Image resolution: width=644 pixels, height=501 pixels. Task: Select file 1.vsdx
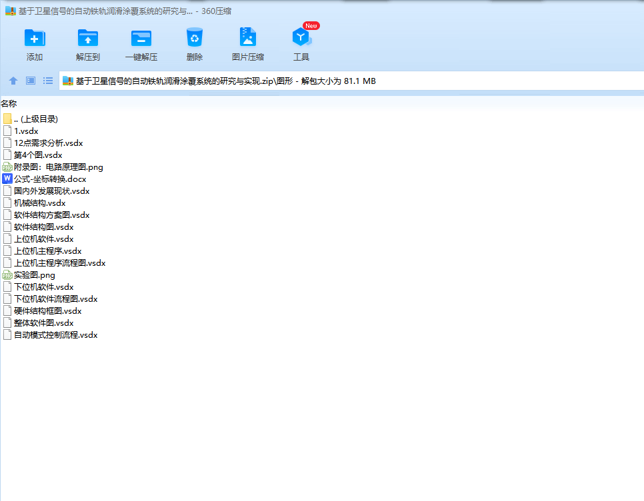pyautogui.click(x=26, y=131)
